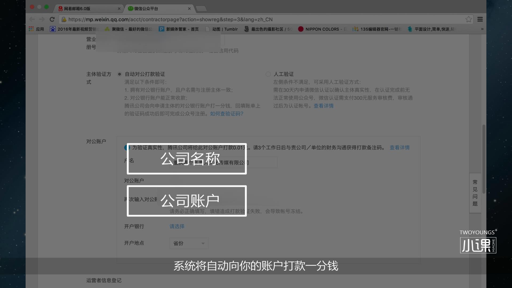Viewport: 512px width, 288px height.
Task: Open the 省份 province dropdown
Action: click(189, 243)
